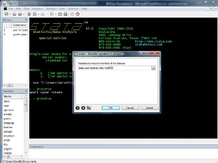Image resolution: width=218 pixels, height=163 pixels.
Task: Click the Open file toolbar icon
Action: pyautogui.click(x=6, y=14)
